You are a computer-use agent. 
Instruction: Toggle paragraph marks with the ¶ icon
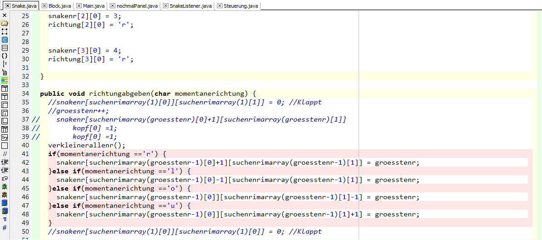[x=5, y=219]
